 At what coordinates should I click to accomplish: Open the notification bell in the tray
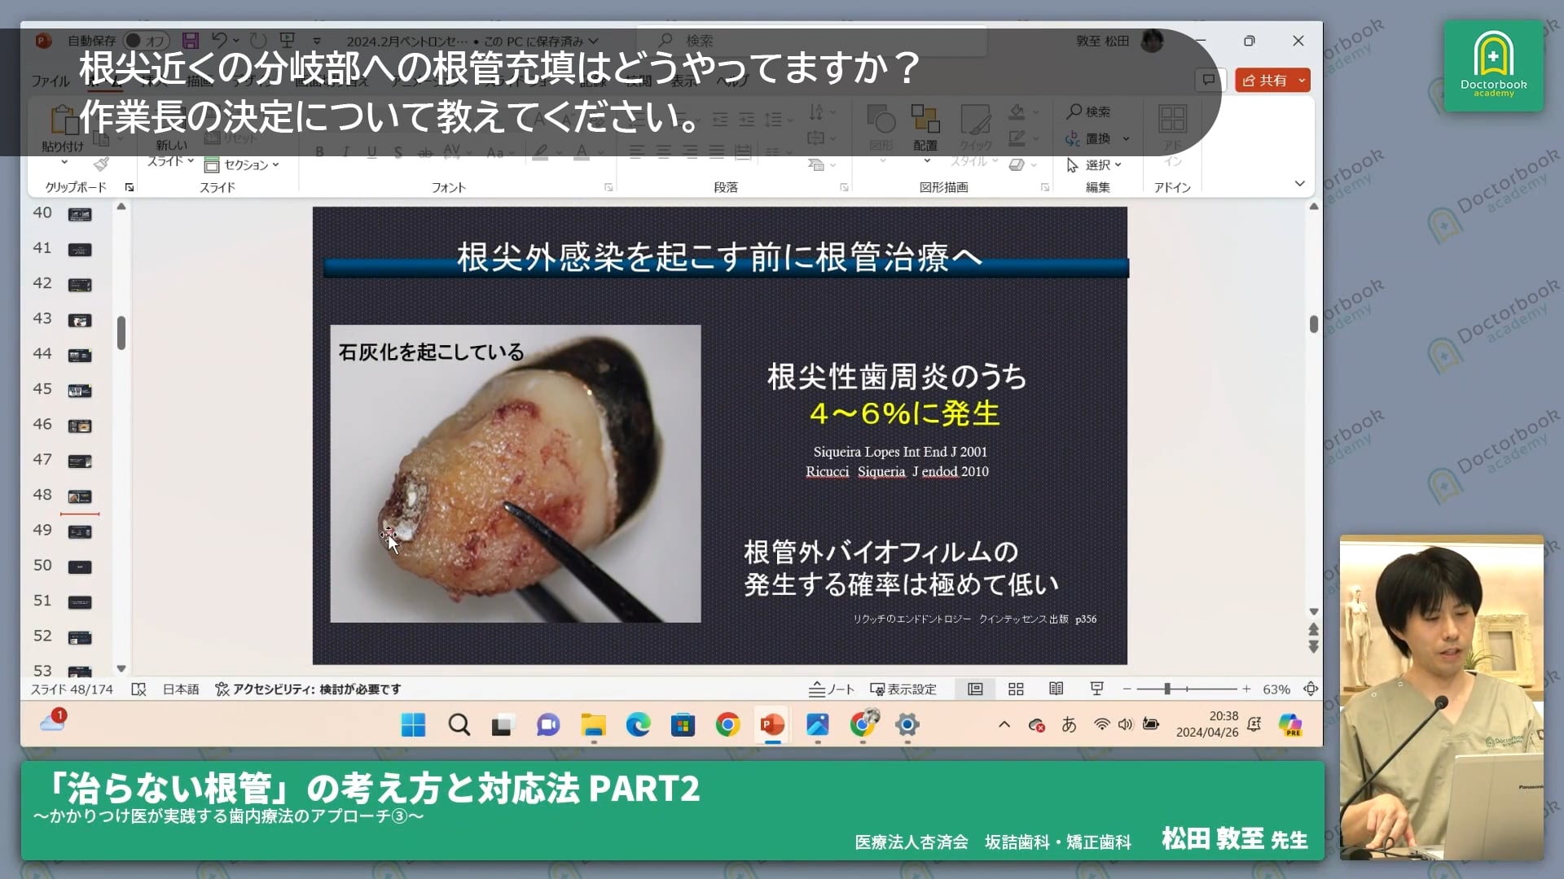click(1254, 724)
